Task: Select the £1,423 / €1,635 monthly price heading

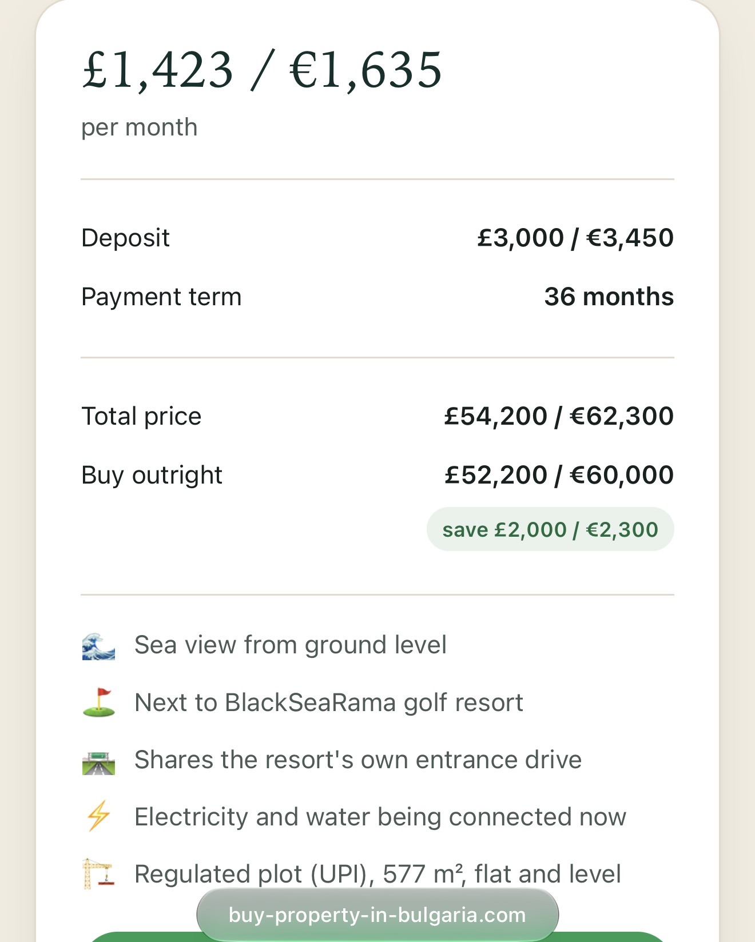Action: click(x=262, y=70)
